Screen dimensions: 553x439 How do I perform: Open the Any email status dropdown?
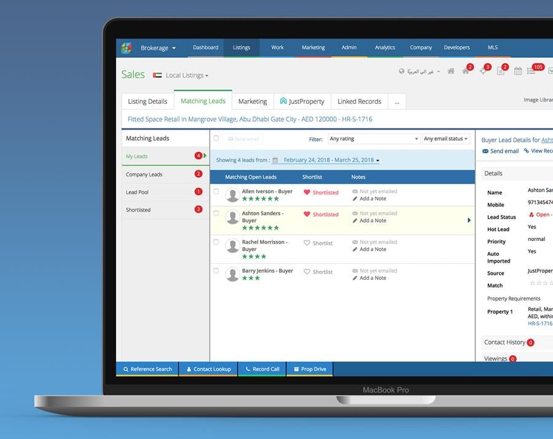[x=446, y=139]
